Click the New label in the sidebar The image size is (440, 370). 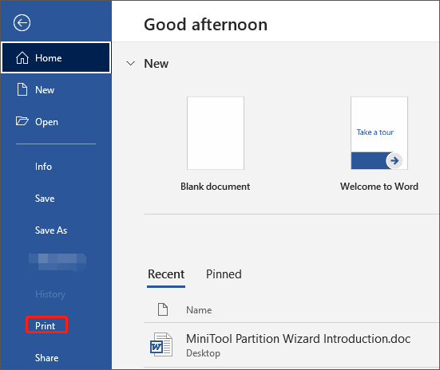click(x=45, y=90)
